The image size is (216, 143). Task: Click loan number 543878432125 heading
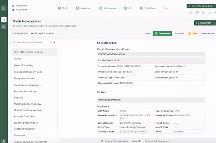(x=107, y=43)
